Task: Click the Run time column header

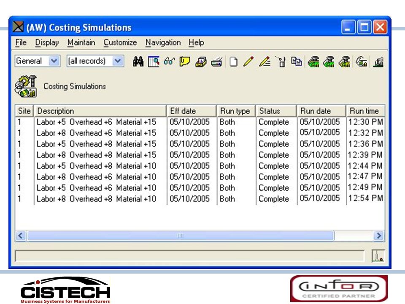Action: pyautogui.click(x=365, y=111)
